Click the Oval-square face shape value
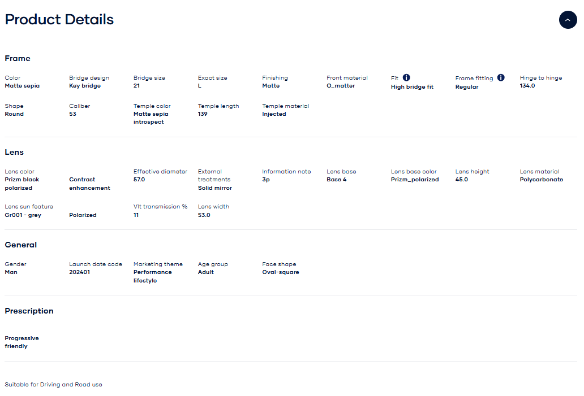The image size is (584, 396). point(280,272)
